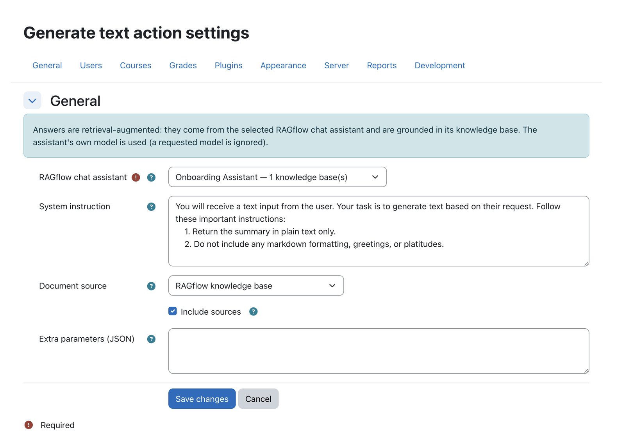
Task: Open help for Extra parameters (JSON)
Action: (x=151, y=339)
